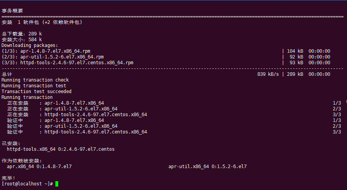The image size is (347, 190).
Task: Click httpd-tools.x86_64 0:2.4.6-97.el7.centos installed entry
Action: click(x=61, y=149)
